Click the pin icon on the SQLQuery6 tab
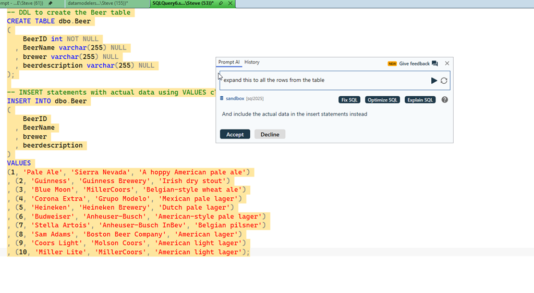The image size is (534, 293). click(x=221, y=4)
